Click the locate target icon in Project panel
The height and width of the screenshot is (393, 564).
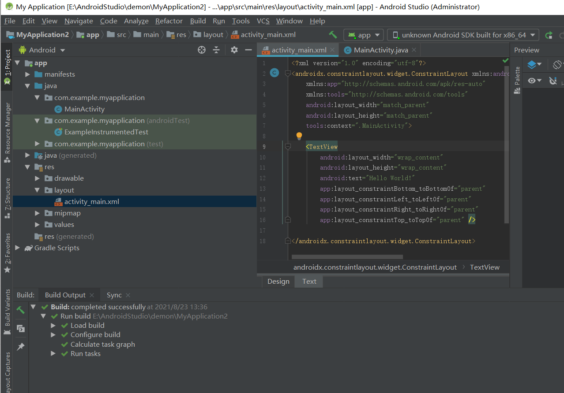(x=202, y=50)
